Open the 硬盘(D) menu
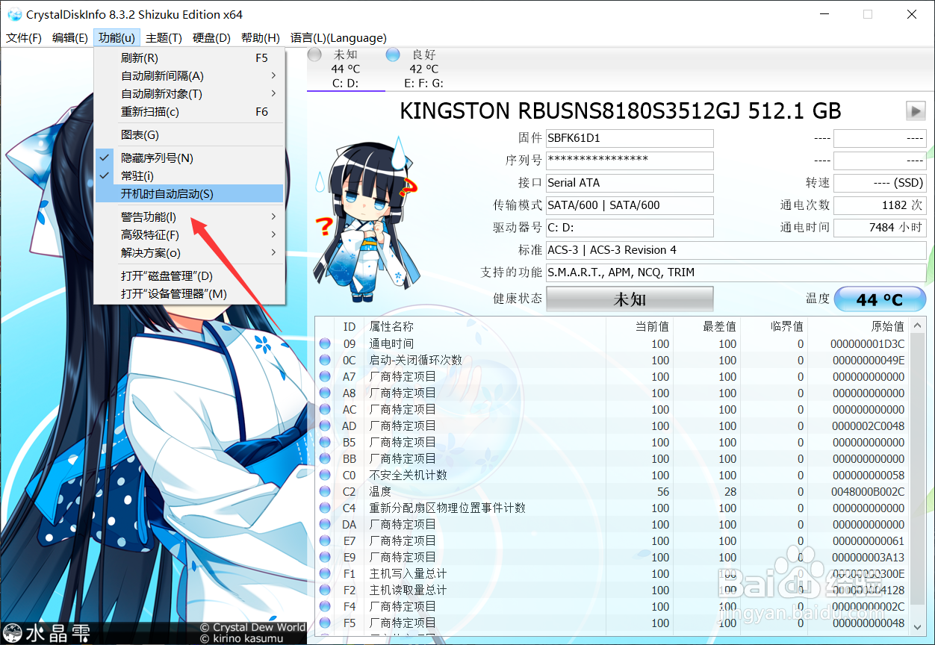This screenshot has height=645, width=935. click(211, 38)
